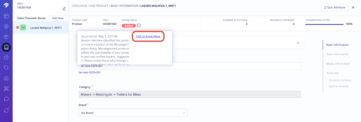Click the lan-test-0329-001 blue link
361x122 pixels.
click(x=90, y=72)
